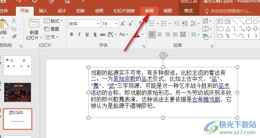Viewport: 260px width, 138px height.
Task: Click the align text vertically icon
Action: coord(205,29)
